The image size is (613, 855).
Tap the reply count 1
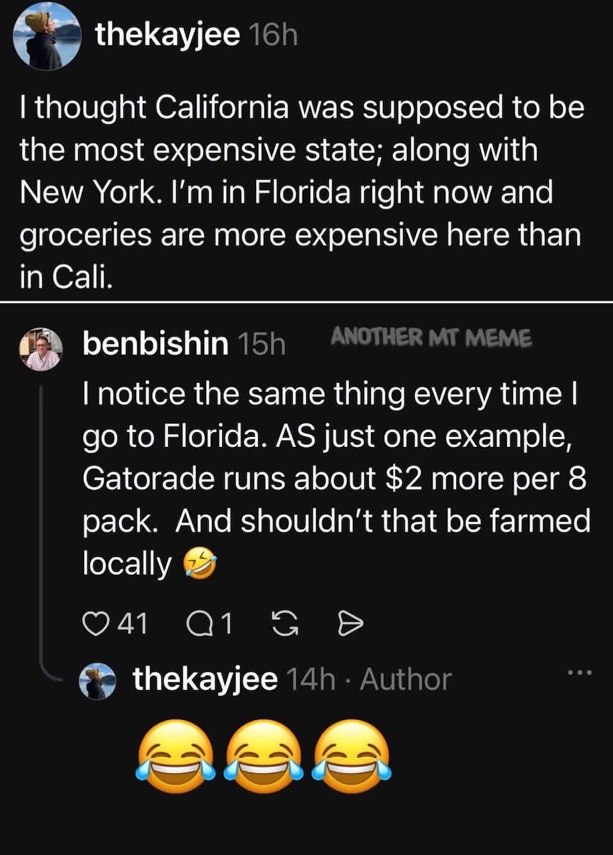pyautogui.click(x=227, y=624)
